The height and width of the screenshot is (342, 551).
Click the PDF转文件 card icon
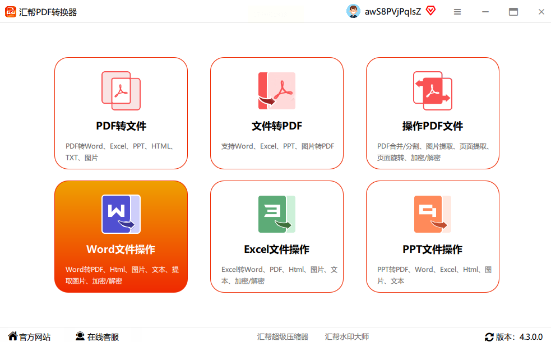coord(121,91)
